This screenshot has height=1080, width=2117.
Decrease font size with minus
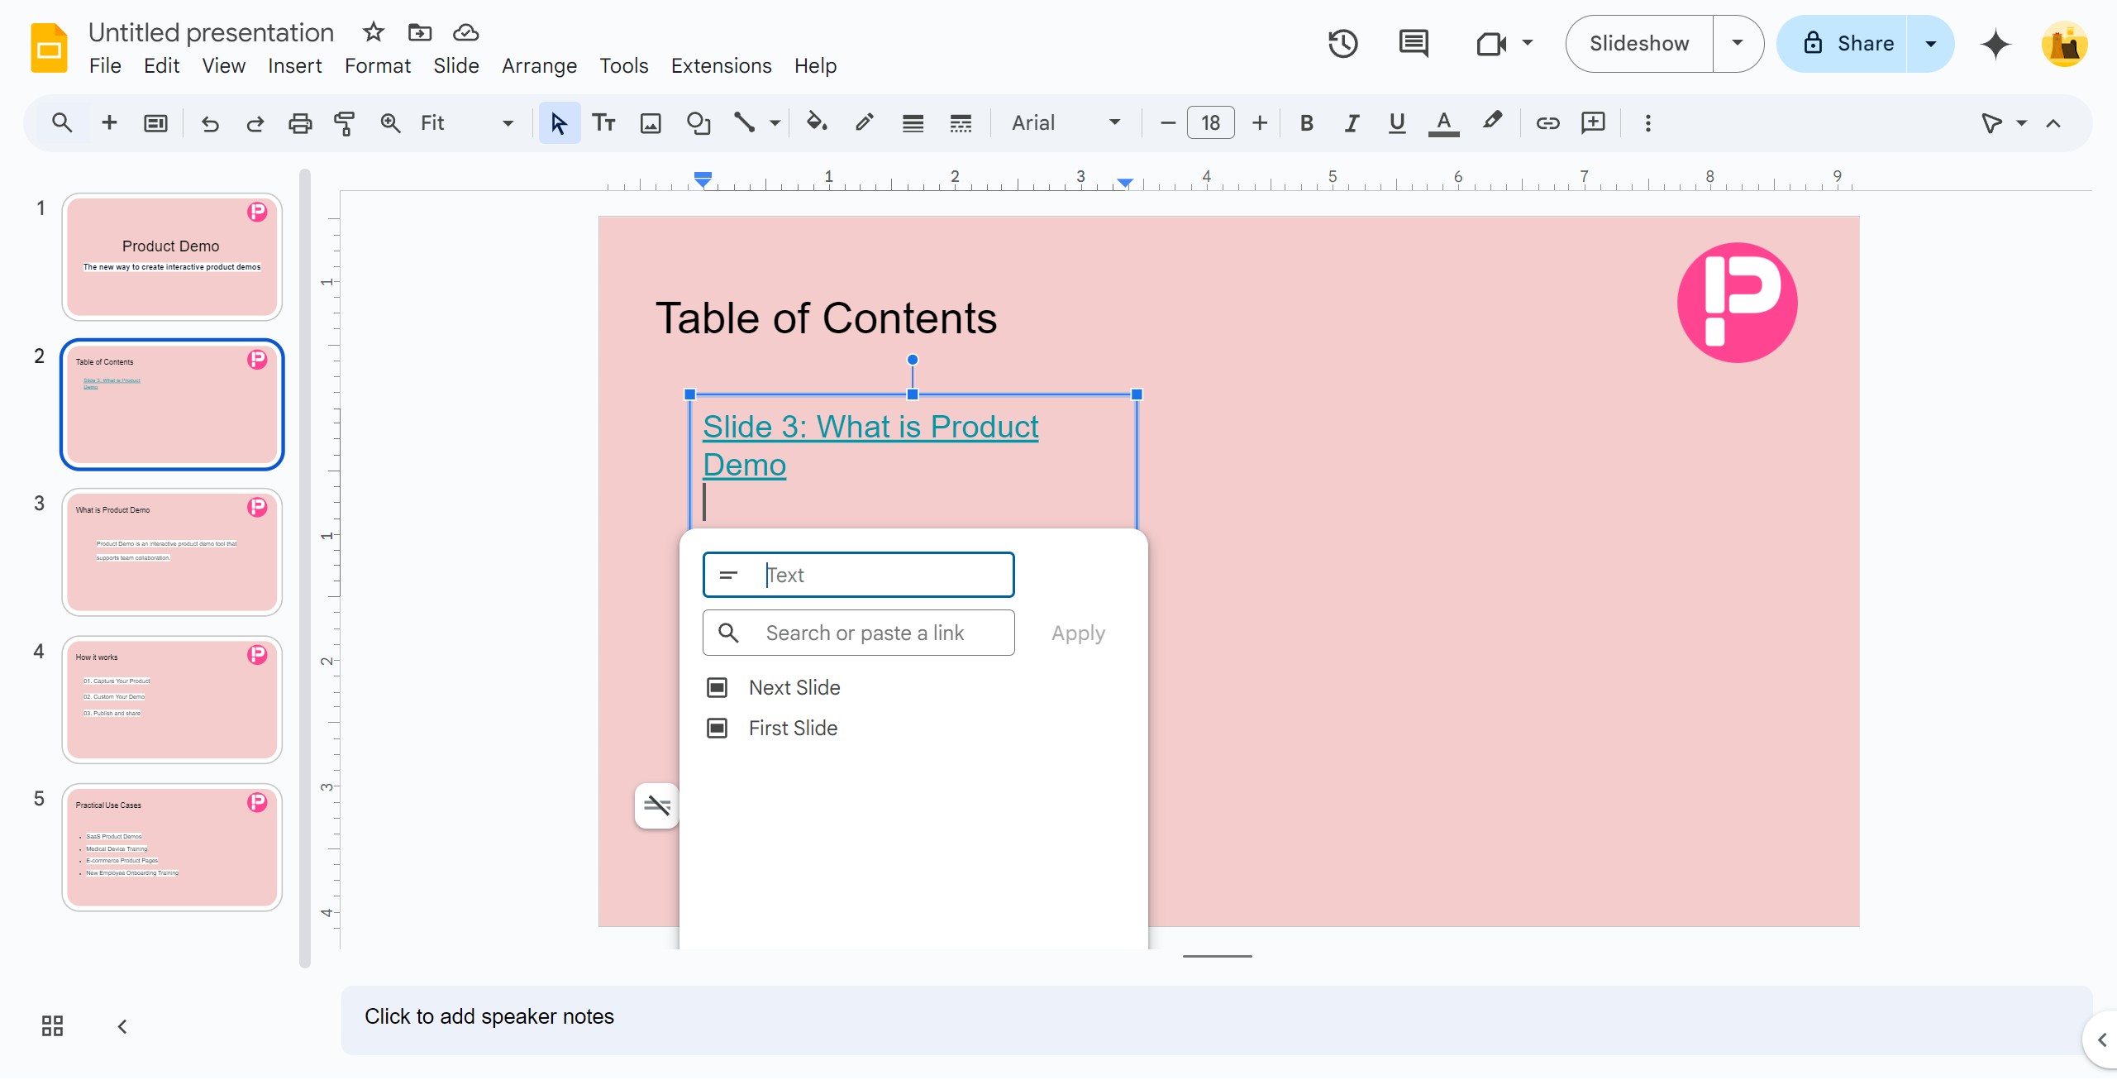[x=1168, y=123]
